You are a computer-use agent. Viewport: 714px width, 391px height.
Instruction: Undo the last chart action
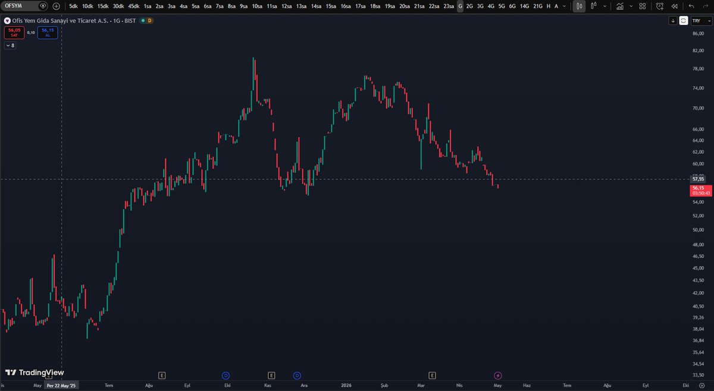pos(691,6)
